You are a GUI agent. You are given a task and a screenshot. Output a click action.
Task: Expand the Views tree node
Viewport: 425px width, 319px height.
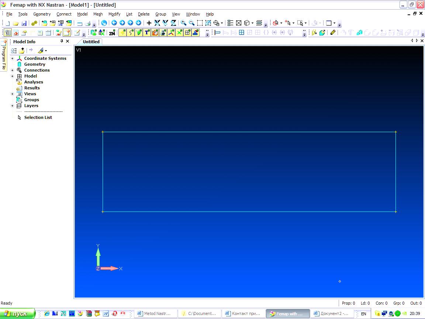(x=12, y=94)
